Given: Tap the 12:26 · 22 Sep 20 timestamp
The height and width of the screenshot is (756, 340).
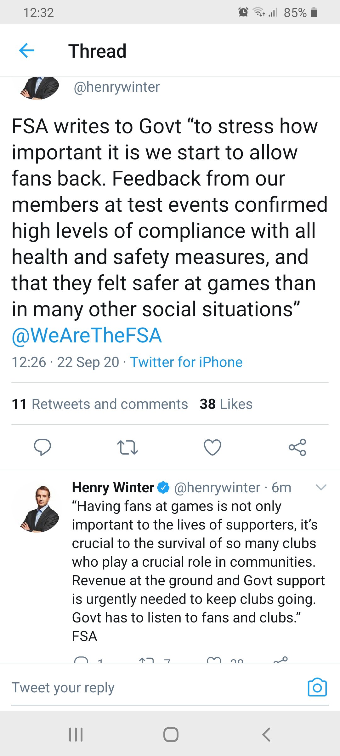Looking at the screenshot, I should tap(65, 362).
